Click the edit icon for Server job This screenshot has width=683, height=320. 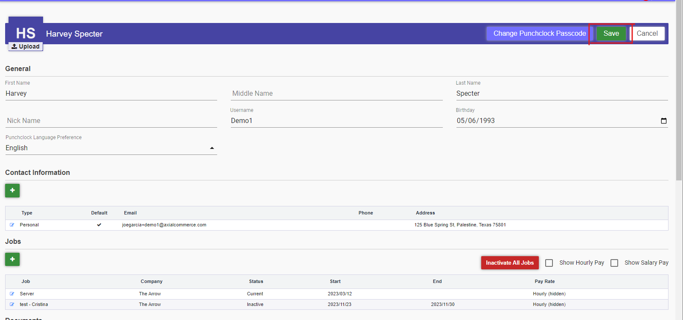point(12,294)
